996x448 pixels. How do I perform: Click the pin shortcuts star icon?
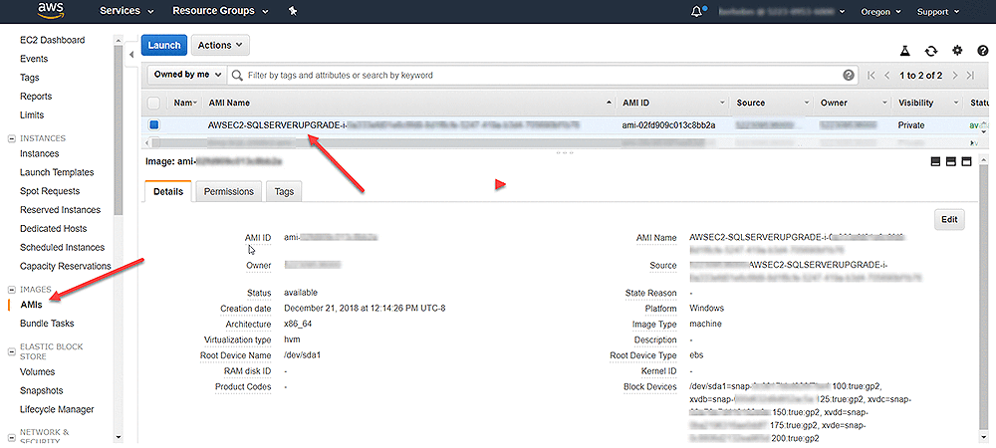click(x=292, y=11)
